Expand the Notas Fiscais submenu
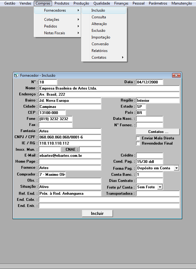 point(58,33)
